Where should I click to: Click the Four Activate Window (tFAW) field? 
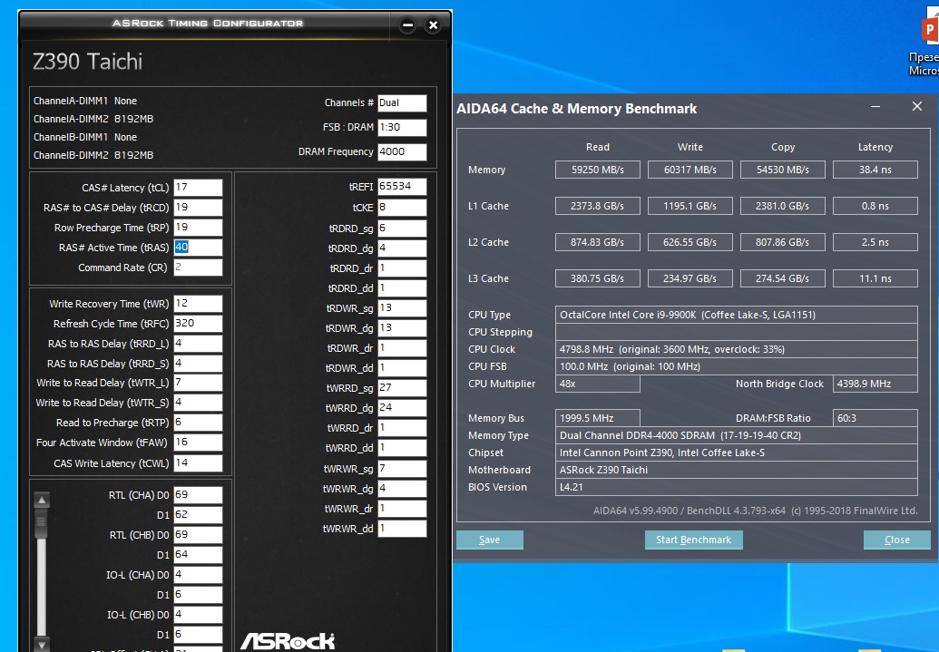(x=198, y=443)
